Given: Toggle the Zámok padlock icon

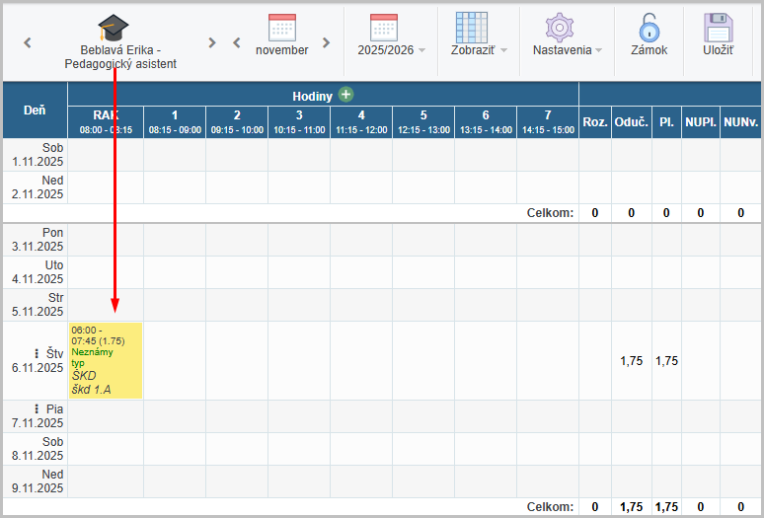Looking at the screenshot, I should click(649, 27).
